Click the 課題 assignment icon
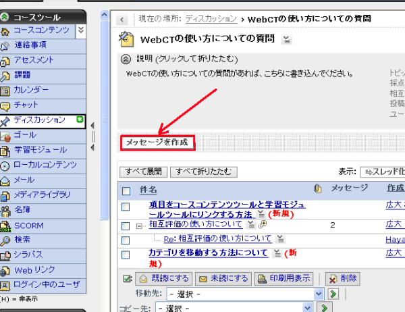Viewport: 405px width, 312px height. click(x=5, y=76)
